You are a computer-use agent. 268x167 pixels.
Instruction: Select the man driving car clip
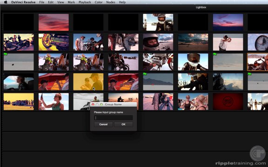[19, 82]
